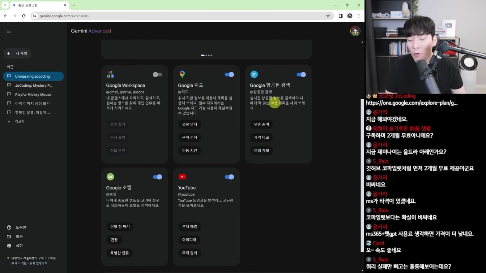This screenshot has width=486, height=273.
Task: Click the 여행 짐 싸기 chip
Action: (120, 226)
